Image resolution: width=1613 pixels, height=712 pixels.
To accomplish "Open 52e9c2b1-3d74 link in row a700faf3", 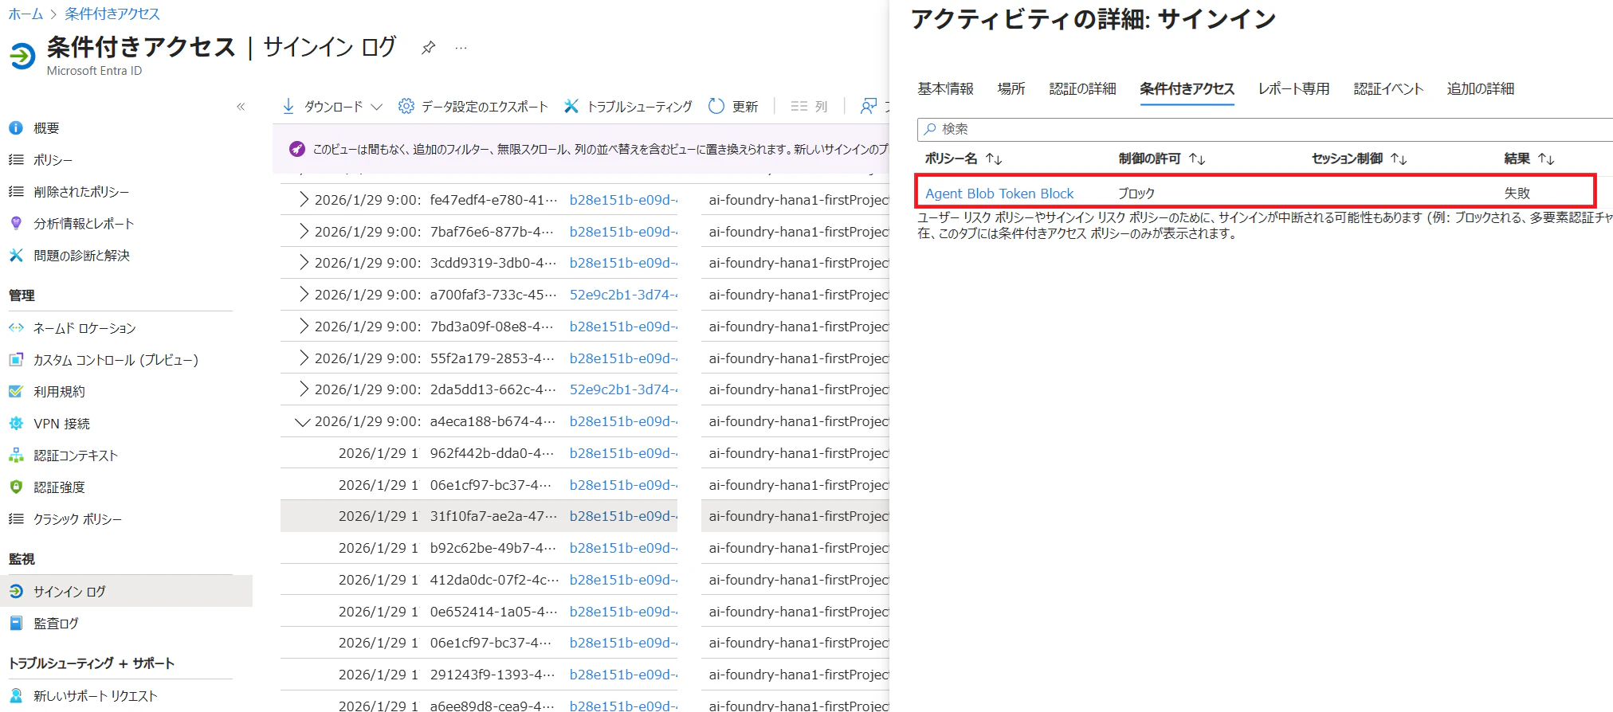I will 623,294.
